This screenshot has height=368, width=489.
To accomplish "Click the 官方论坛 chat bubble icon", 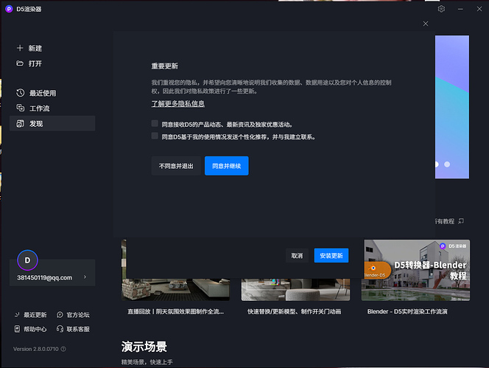I will click(x=60, y=315).
